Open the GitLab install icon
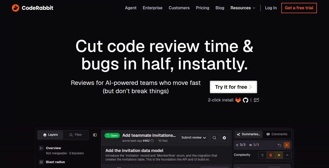 tap(238, 100)
